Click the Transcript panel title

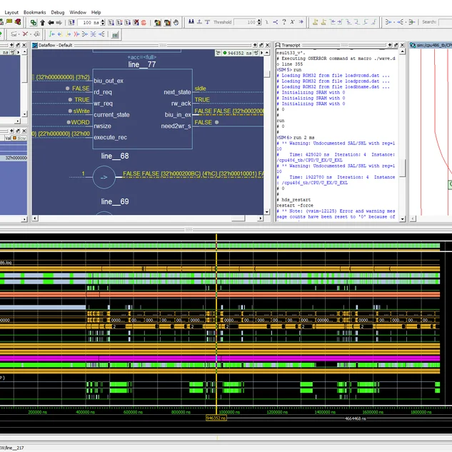pos(291,45)
